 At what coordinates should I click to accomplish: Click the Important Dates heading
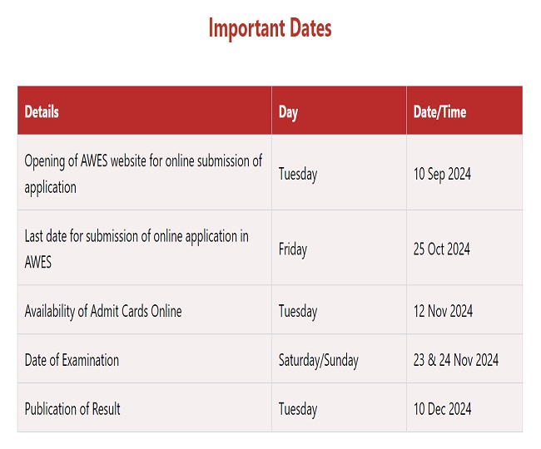click(270, 29)
